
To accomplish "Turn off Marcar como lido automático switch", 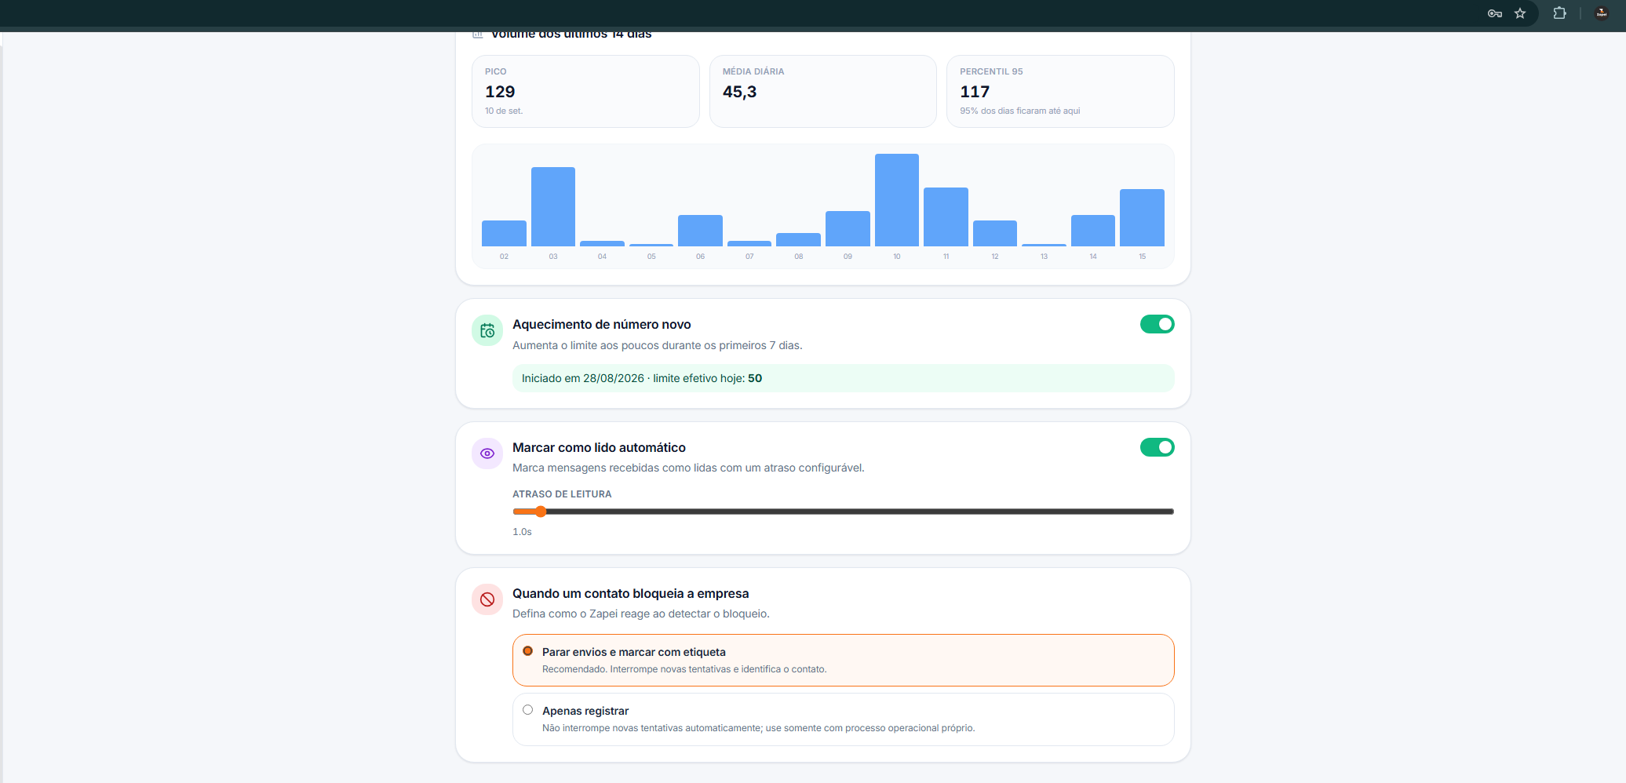I will click(x=1157, y=447).
